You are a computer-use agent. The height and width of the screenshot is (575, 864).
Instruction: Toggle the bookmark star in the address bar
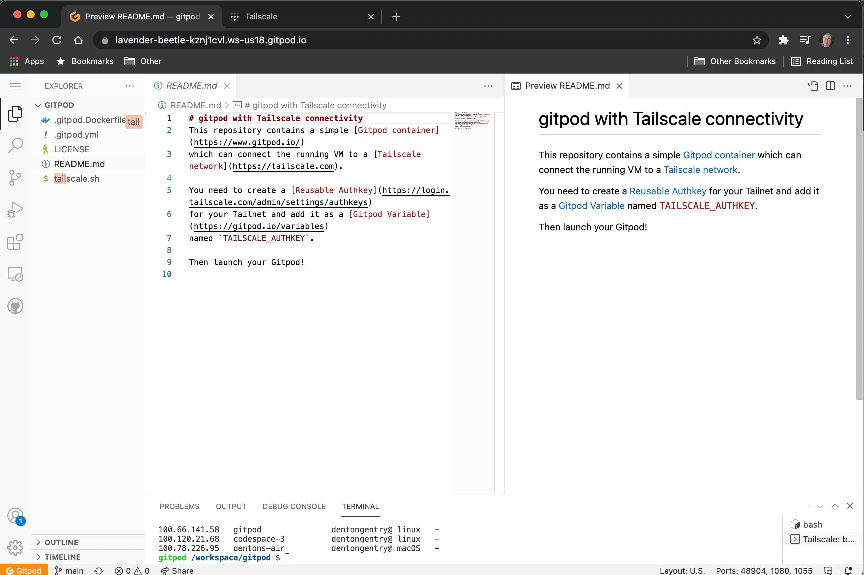pos(756,40)
